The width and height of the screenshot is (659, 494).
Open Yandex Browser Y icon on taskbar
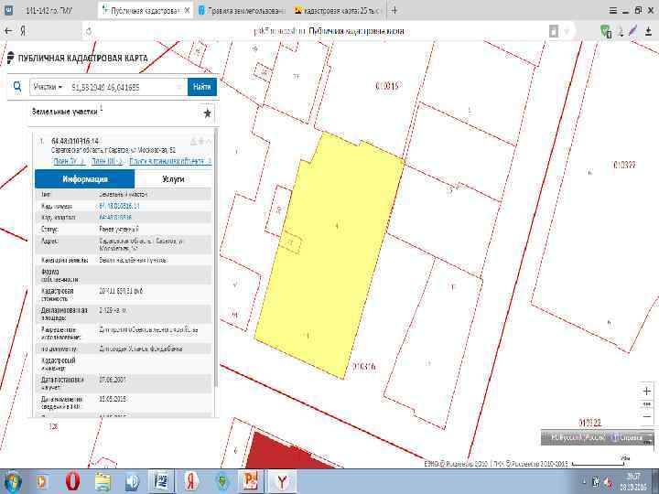[x=282, y=481]
